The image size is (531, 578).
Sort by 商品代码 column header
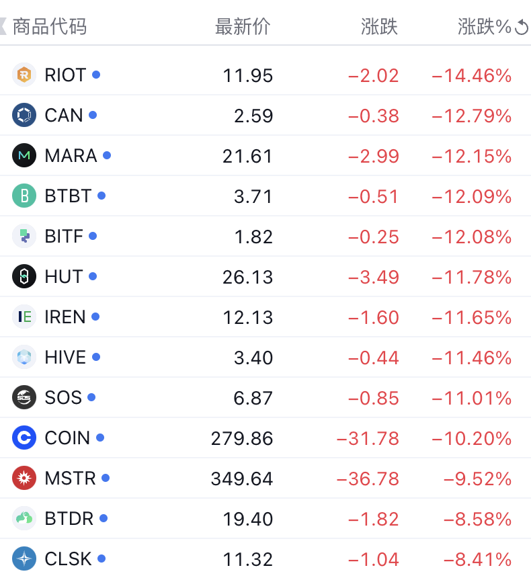50,27
